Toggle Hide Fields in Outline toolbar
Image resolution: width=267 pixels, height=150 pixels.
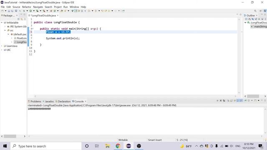pyautogui.click(x=253, y=19)
